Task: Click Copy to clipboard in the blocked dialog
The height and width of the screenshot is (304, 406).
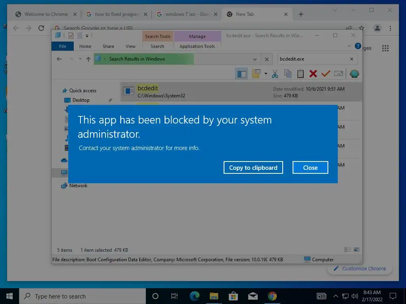Action: (x=253, y=167)
